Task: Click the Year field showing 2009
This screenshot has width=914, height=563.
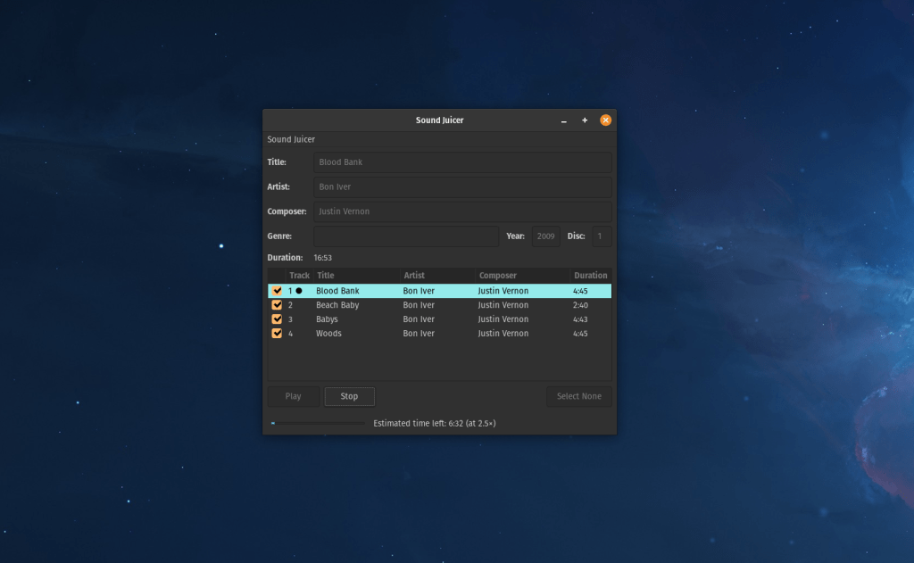Action: 545,236
